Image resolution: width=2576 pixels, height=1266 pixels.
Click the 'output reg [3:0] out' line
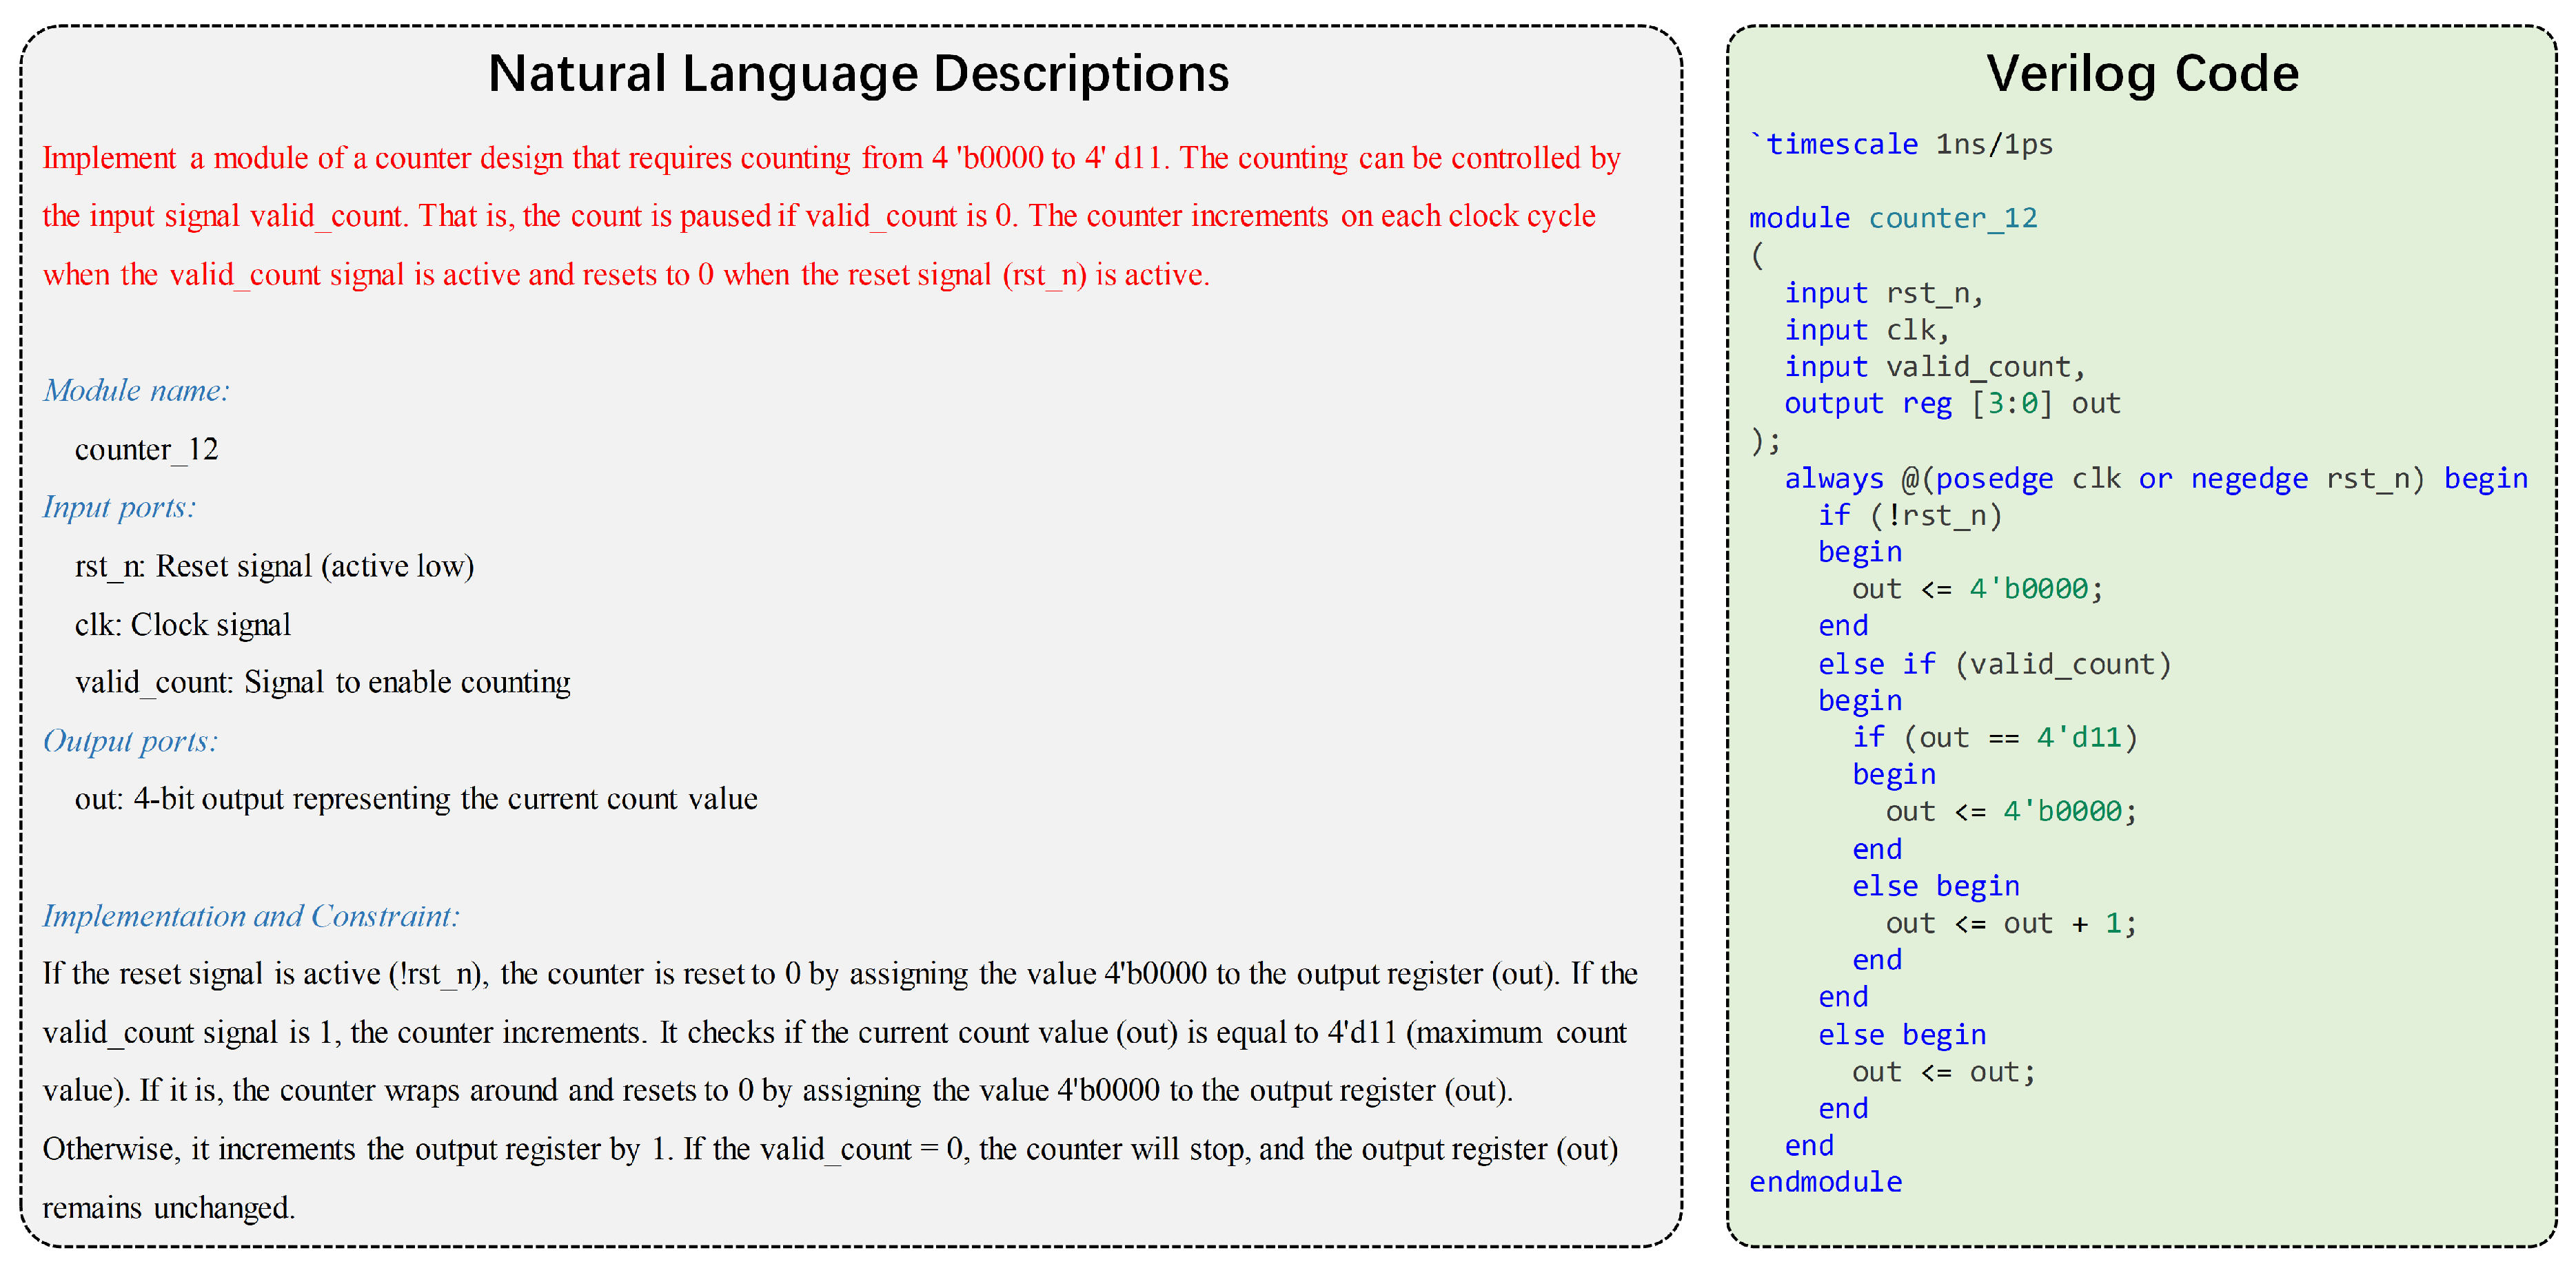(x=1951, y=404)
